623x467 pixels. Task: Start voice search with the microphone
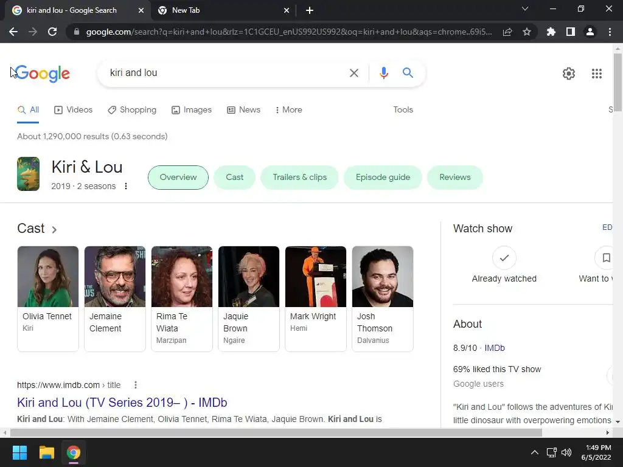point(383,73)
